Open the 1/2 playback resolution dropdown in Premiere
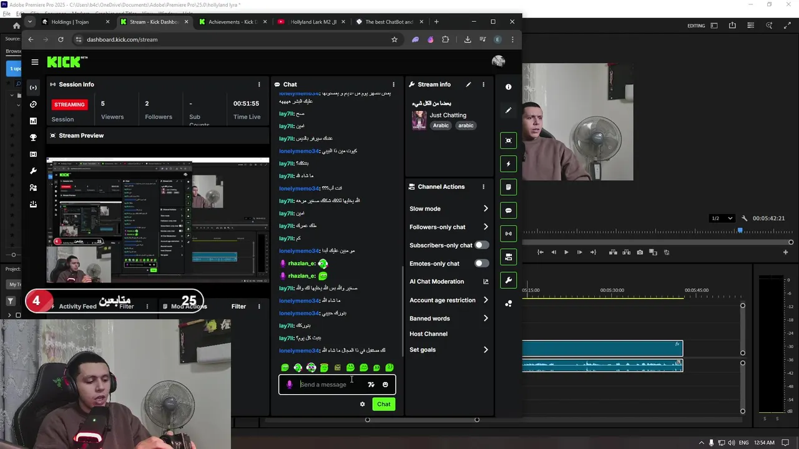The image size is (799, 449). (x=722, y=218)
